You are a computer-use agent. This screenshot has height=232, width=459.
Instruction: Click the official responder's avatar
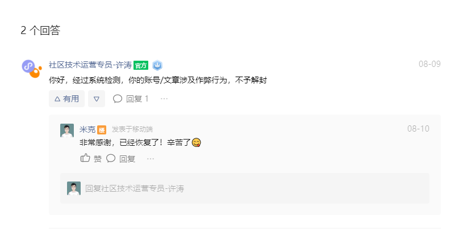coord(32,69)
